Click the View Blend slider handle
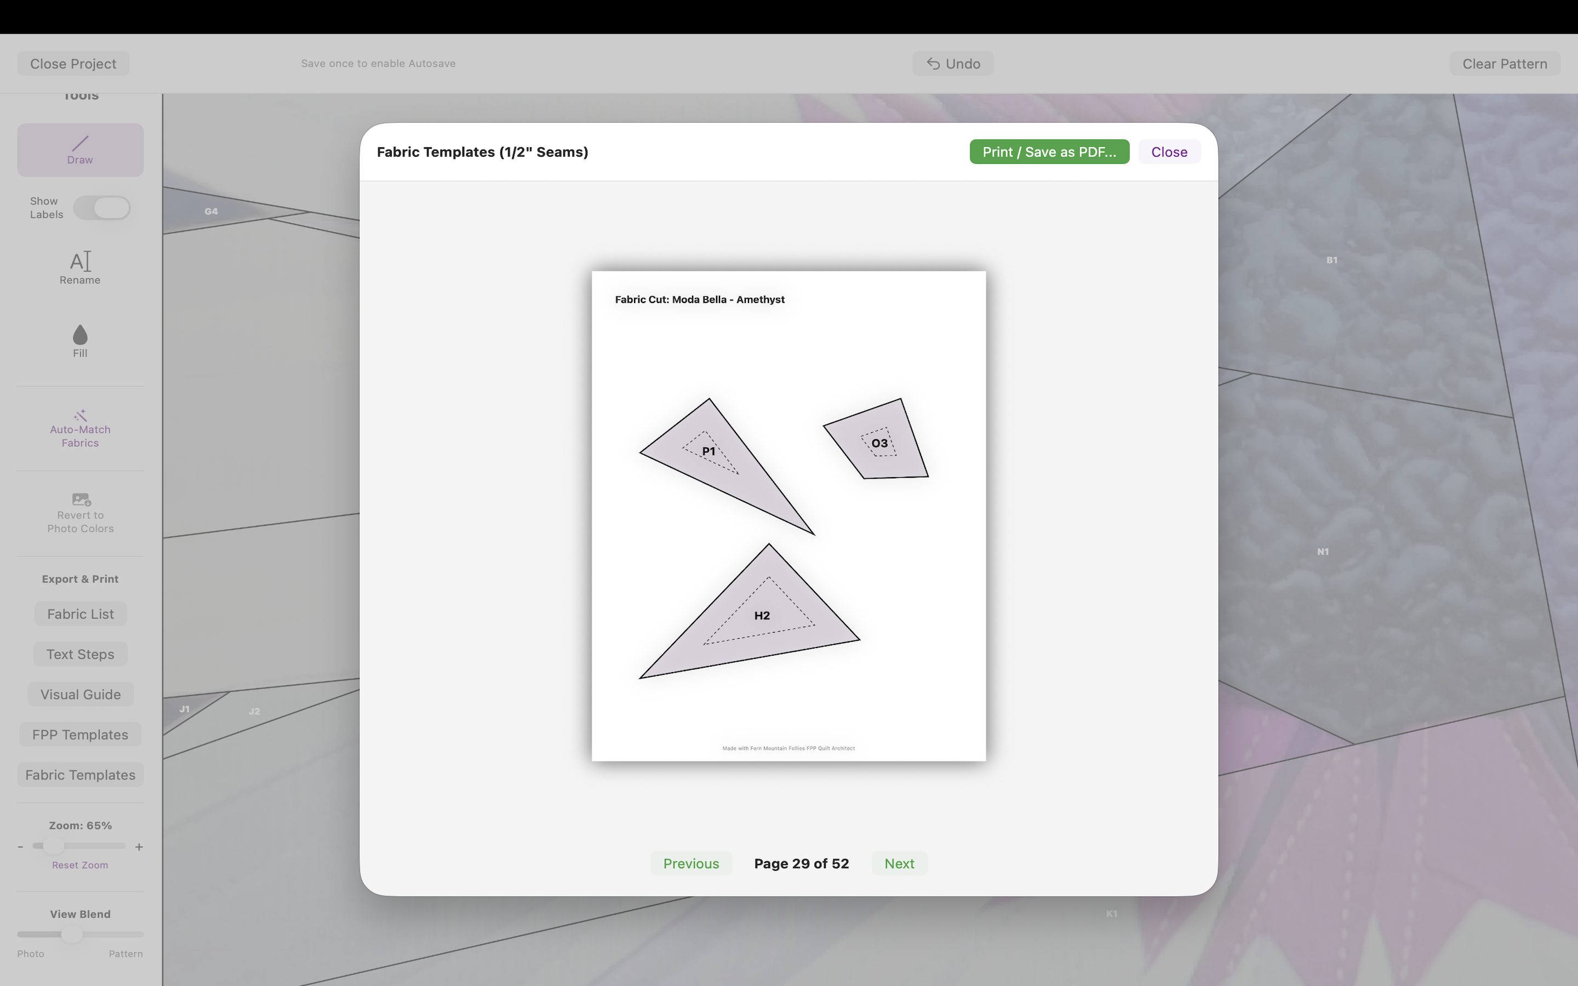This screenshot has height=986, width=1578. (x=71, y=935)
